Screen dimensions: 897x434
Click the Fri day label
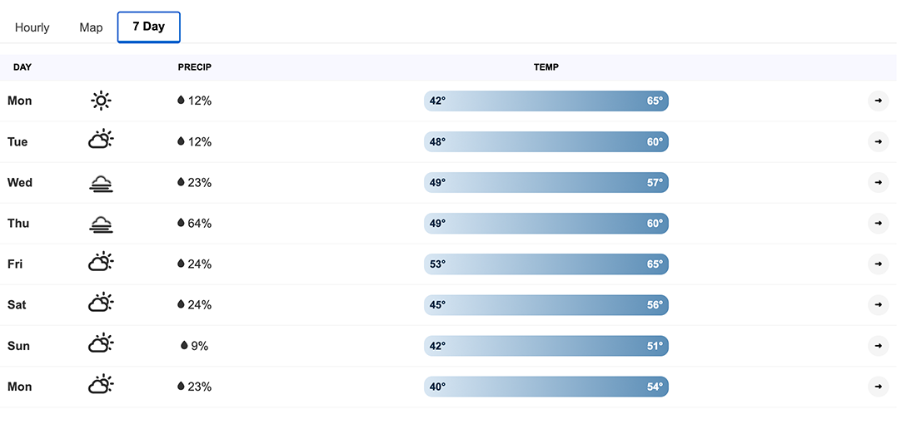coord(15,264)
